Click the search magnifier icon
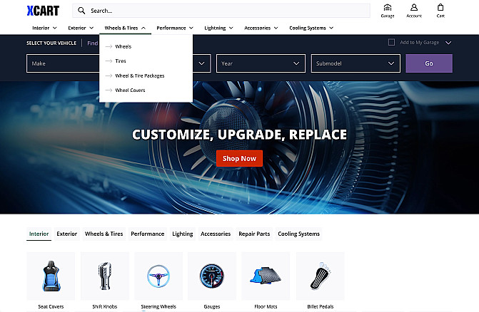479x312 pixels. (x=82, y=11)
